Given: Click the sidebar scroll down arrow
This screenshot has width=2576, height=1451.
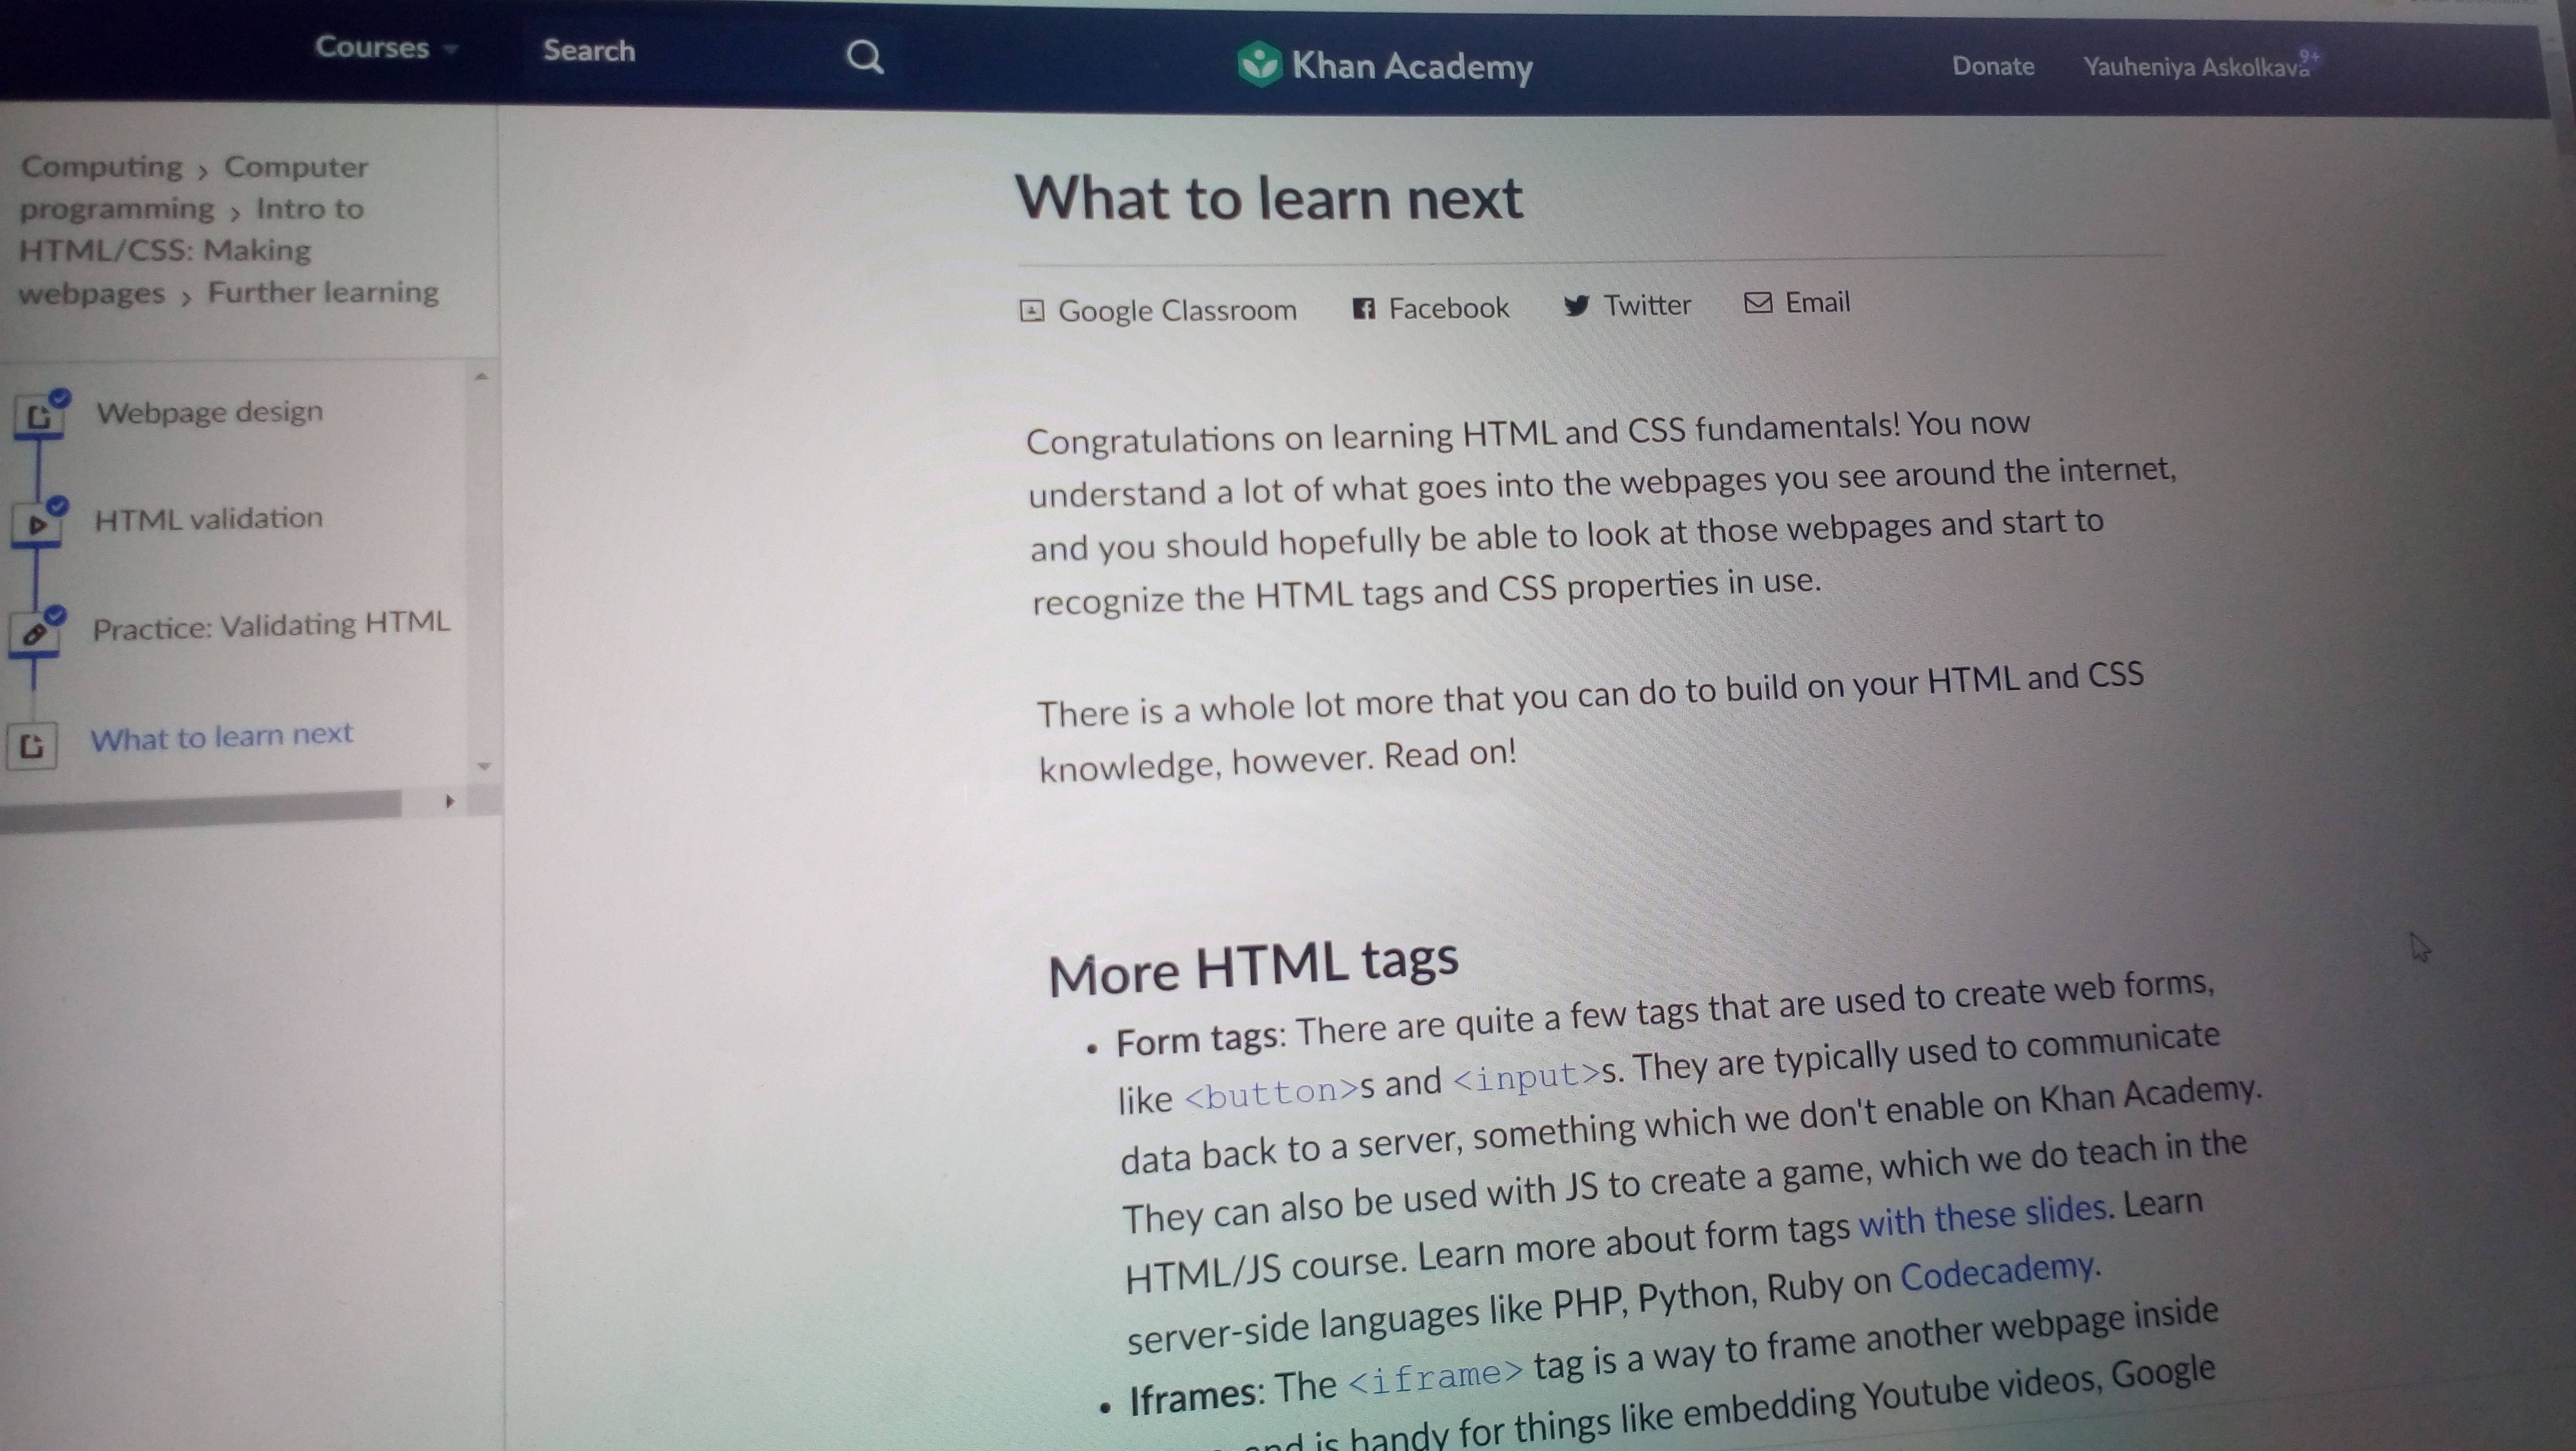Looking at the screenshot, I should pyautogui.click(x=484, y=766).
